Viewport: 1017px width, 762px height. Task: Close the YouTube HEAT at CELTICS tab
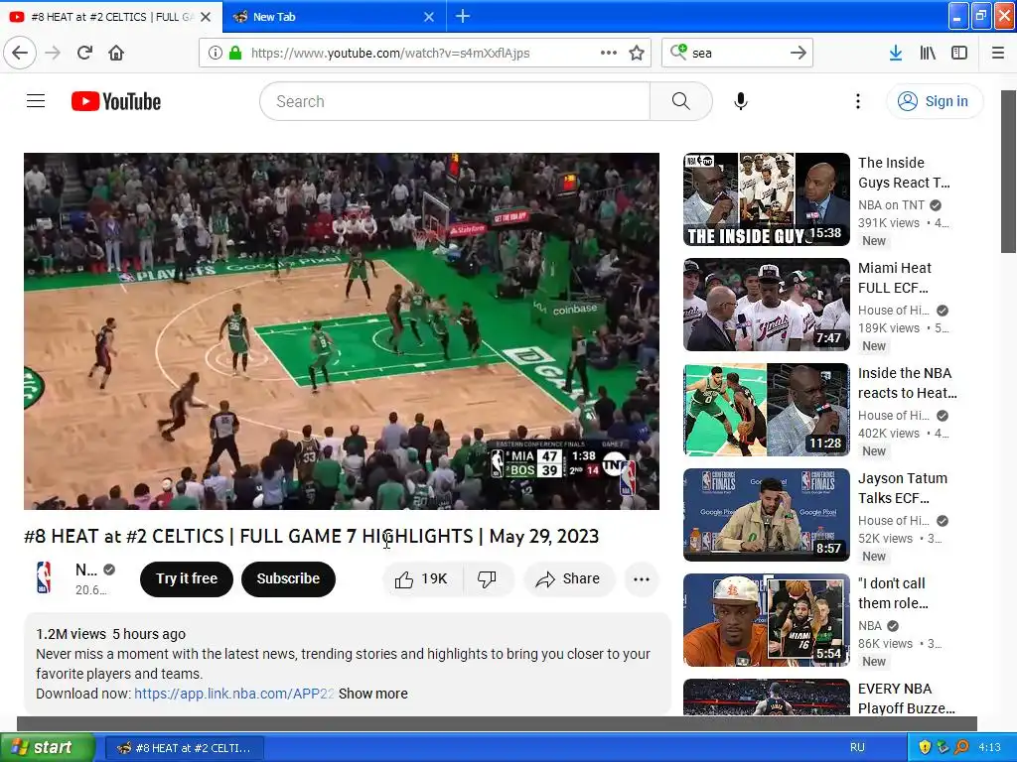click(x=206, y=17)
